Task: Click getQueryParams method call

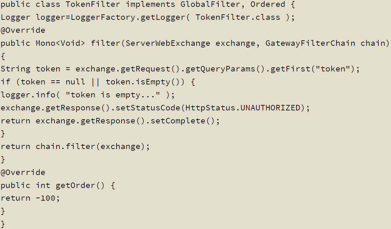Action: pos(220,69)
